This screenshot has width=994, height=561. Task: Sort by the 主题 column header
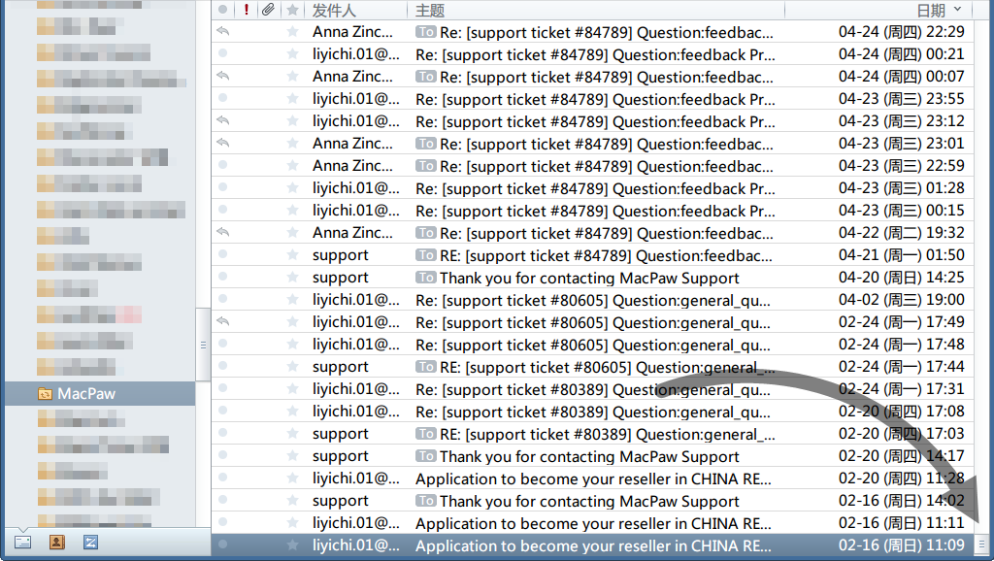pyautogui.click(x=430, y=10)
